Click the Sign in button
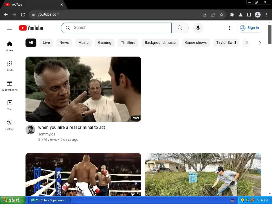 pyautogui.click(x=250, y=28)
